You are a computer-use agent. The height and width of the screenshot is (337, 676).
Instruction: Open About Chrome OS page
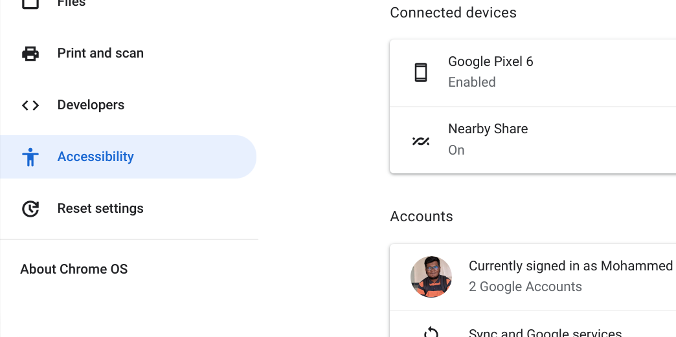[x=74, y=269]
